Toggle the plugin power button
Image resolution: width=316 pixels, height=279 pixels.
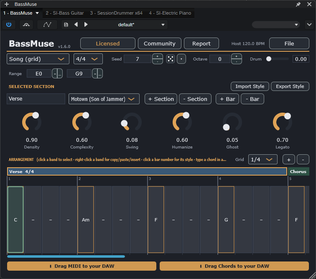tap(9, 25)
